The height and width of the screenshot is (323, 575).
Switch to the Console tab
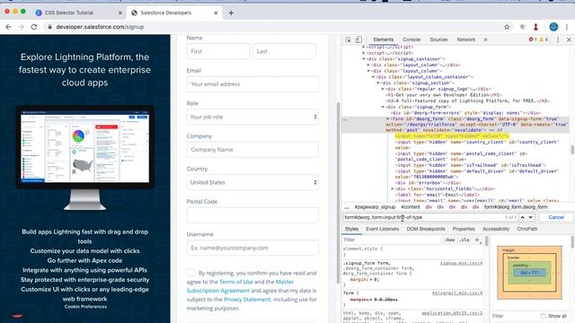[x=411, y=39]
